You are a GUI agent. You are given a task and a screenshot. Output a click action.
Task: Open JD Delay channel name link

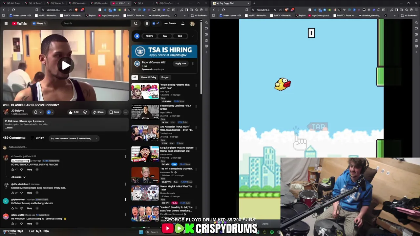click(x=16, y=111)
